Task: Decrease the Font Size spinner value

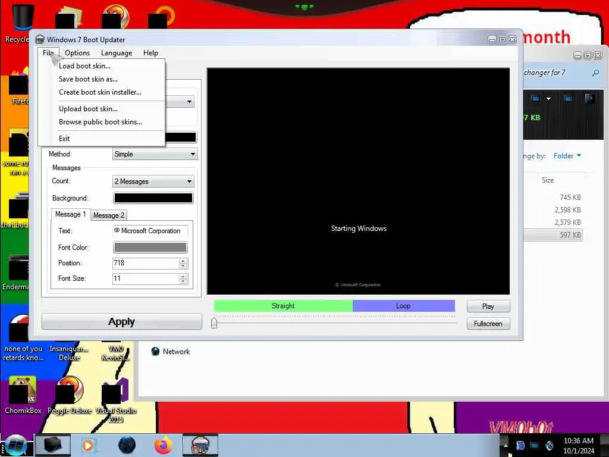Action: point(183,281)
